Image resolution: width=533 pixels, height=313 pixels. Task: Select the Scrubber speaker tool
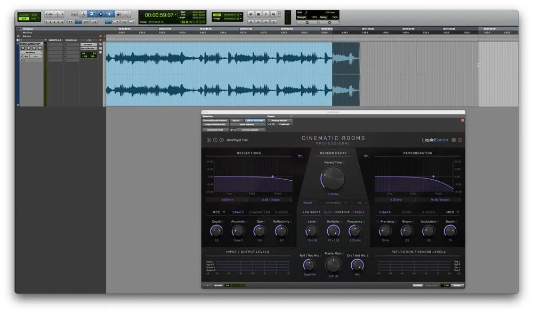[119, 14]
